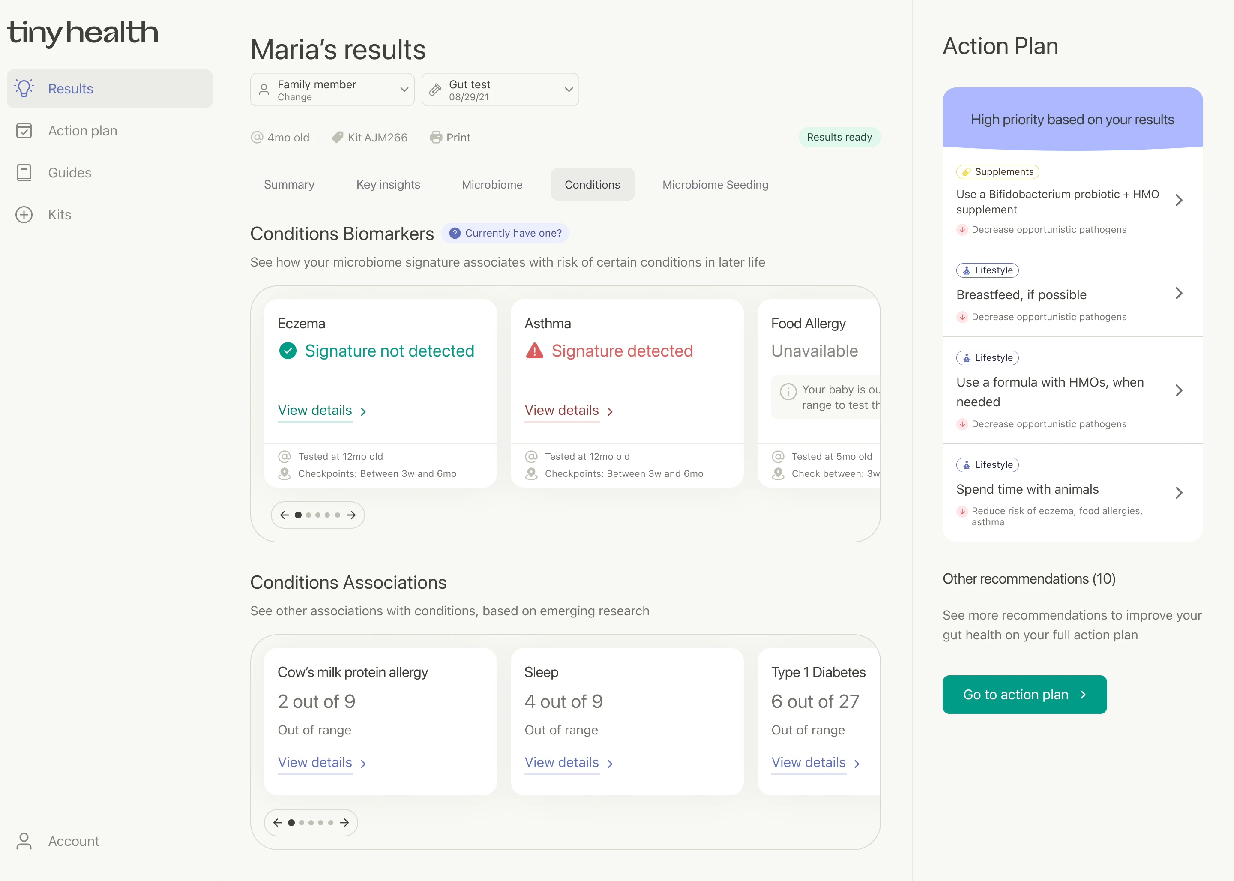Switch to the Key insights tab

[x=388, y=184]
